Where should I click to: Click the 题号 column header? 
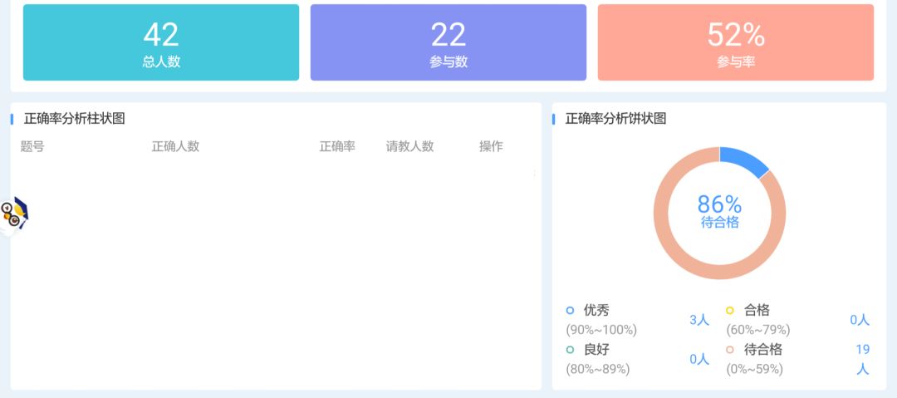tap(32, 146)
